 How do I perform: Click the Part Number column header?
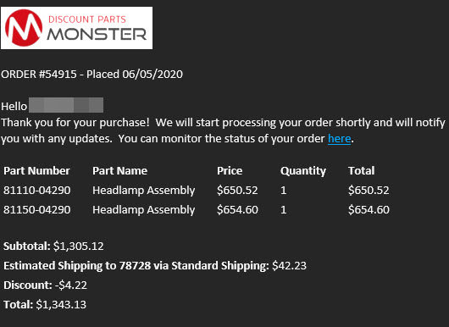pyautogui.click(x=36, y=170)
